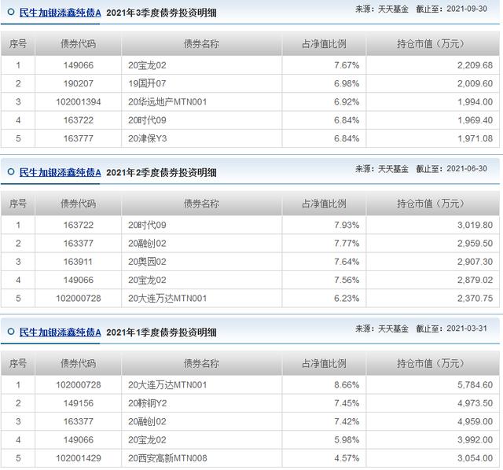Viewport: 503px width, 470px height.
Task: Select 20融创02 in the 2季度 table
Action: click(x=147, y=244)
